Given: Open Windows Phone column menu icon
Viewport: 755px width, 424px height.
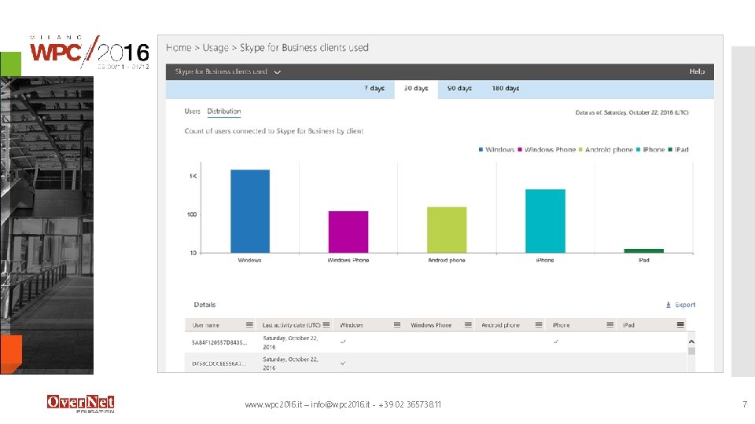Looking at the screenshot, I should 468,325.
